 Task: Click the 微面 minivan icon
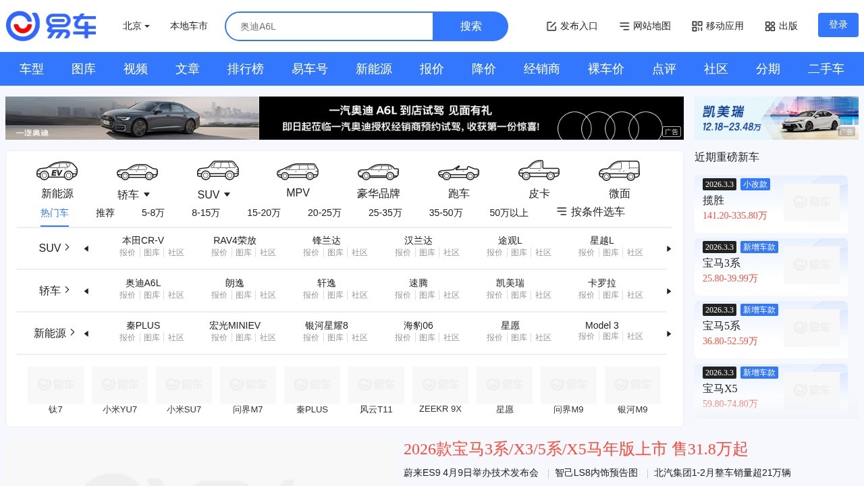tap(619, 171)
